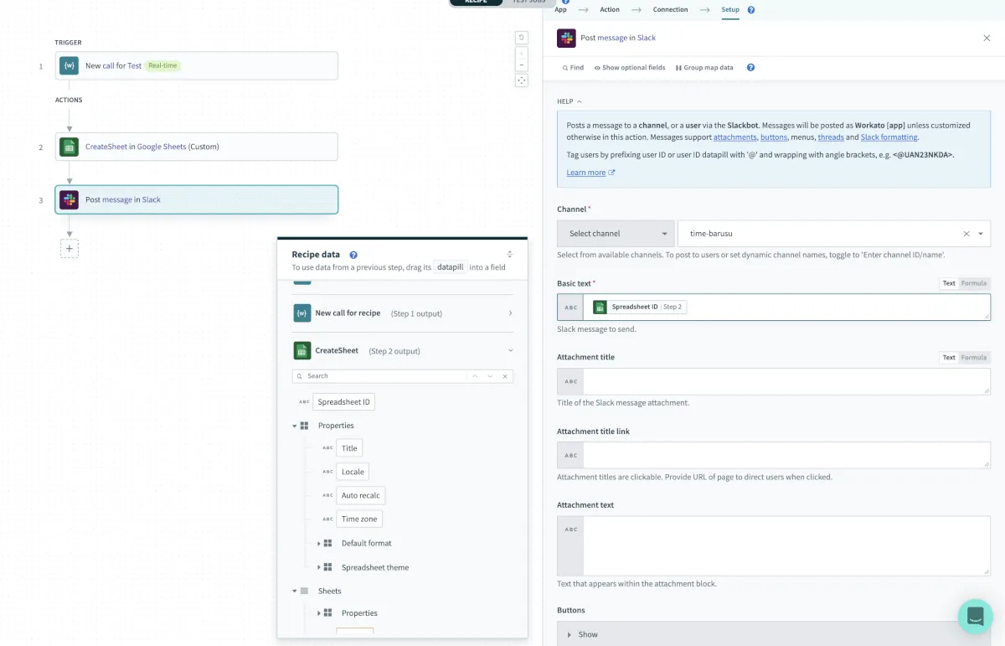Go to the Connection tab

point(670,10)
